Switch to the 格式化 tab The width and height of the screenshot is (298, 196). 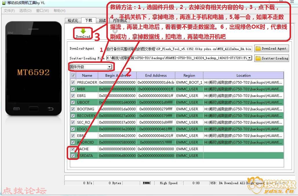[x=73, y=21]
